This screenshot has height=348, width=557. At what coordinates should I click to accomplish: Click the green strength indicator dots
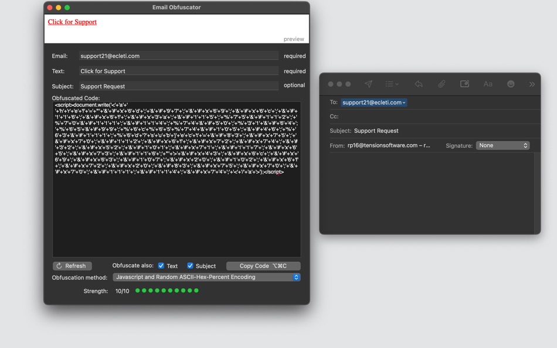click(167, 291)
